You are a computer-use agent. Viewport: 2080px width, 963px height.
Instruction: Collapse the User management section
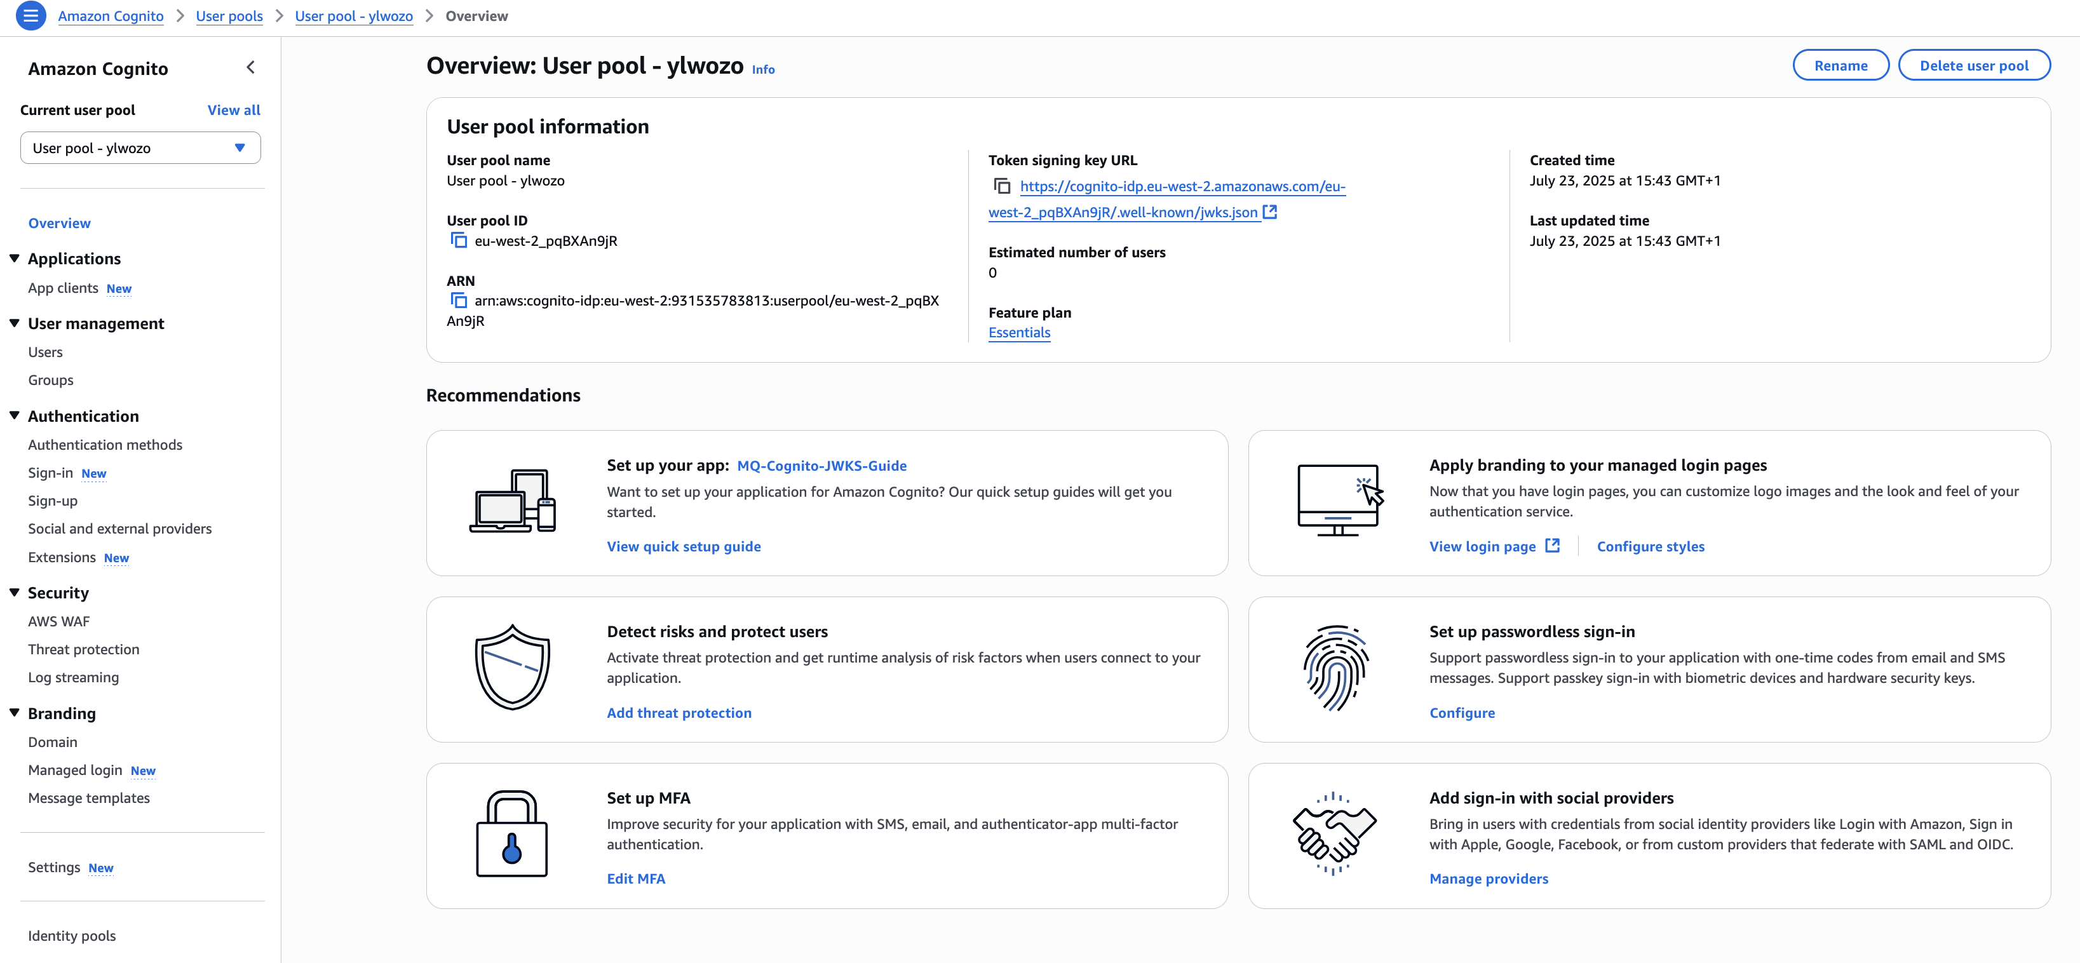pyautogui.click(x=15, y=323)
